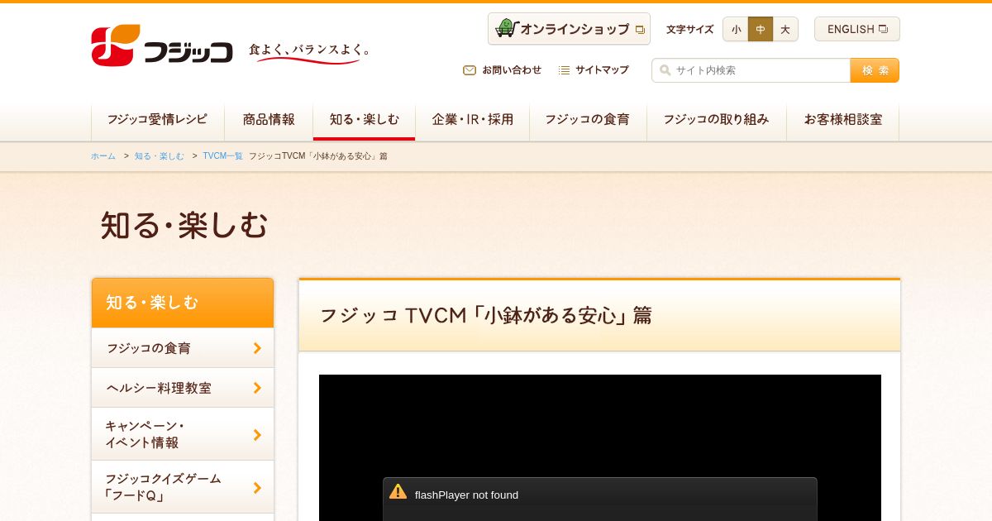Open 企業・IR・採用 nav tab
This screenshot has height=521, width=992.
click(x=472, y=121)
